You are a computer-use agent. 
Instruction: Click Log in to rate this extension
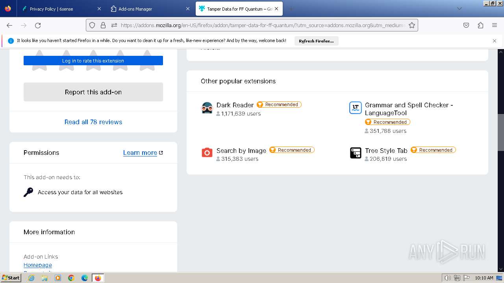point(93,61)
